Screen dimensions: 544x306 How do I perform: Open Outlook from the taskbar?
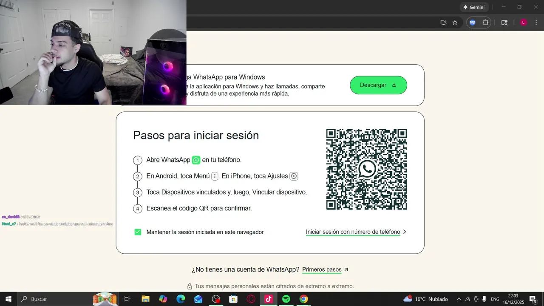[198, 299]
